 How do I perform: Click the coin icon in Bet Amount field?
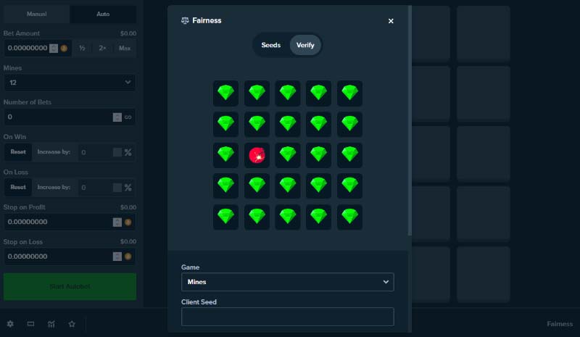point(64,49)
